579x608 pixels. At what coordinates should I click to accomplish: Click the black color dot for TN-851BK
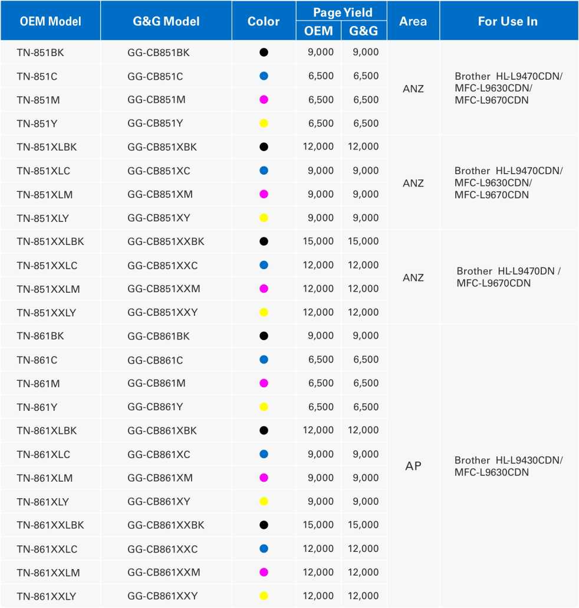click(264, 53)
